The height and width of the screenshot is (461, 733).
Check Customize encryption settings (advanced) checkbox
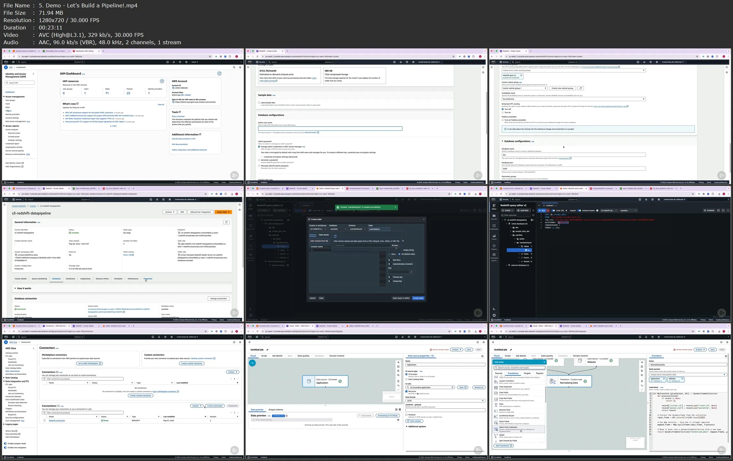click(x=262, y=157)
